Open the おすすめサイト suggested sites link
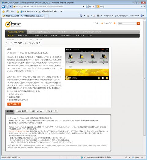This screenshot has width=147, height=160. tap(28, 11)
